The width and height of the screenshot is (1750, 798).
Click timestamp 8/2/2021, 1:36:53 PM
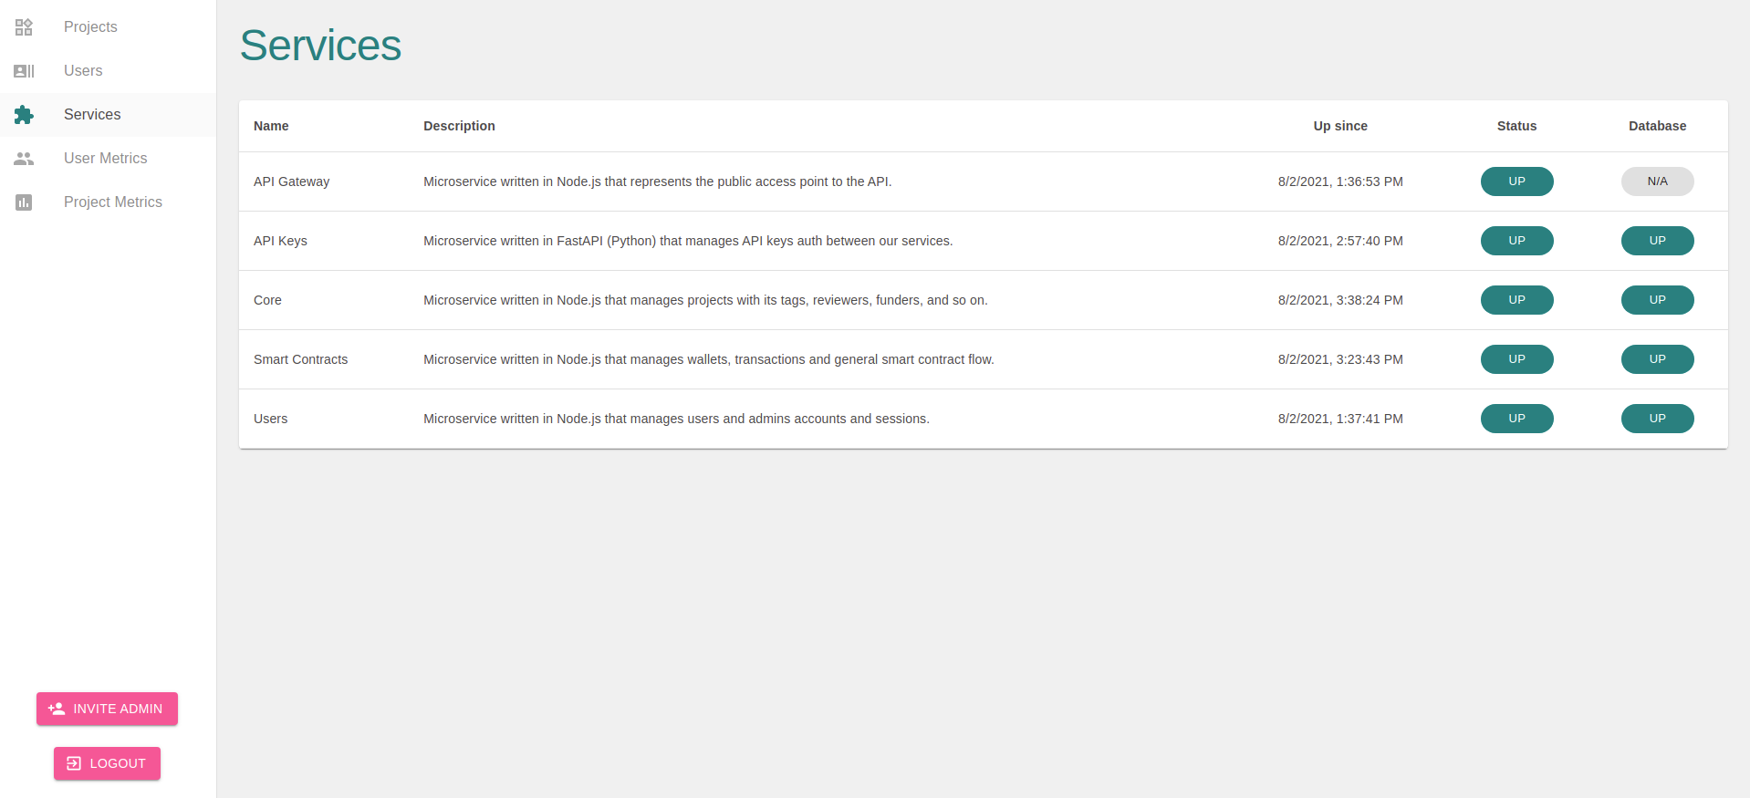coord(1340,181)
